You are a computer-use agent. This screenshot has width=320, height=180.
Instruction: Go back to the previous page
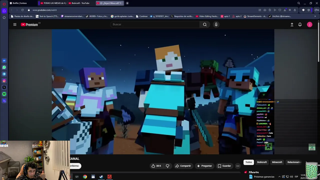(11, 10)
